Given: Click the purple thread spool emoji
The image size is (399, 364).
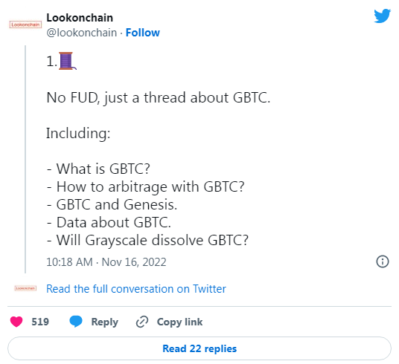Looking at the screenshot, I should click(67, 61).
